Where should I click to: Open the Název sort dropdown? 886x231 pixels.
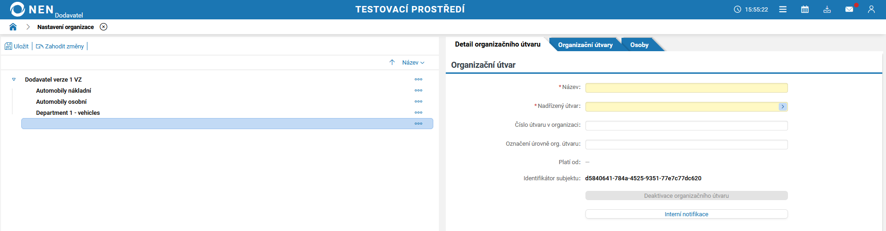tap(413, 62)
